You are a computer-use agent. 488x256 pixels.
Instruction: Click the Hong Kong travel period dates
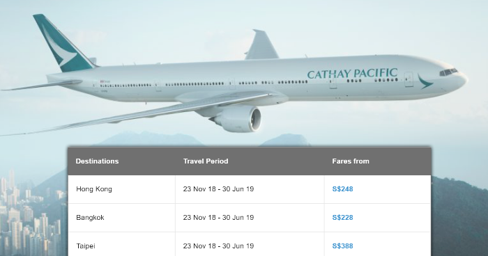click(x=218, y=189)
